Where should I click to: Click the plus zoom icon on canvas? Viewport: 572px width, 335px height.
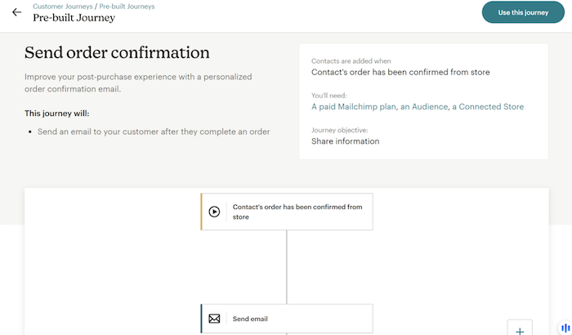point(520,328)
